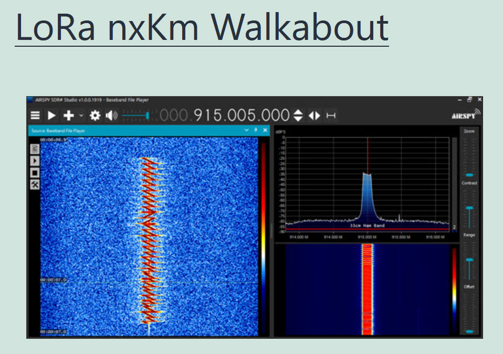Expand the dropdown arrow beside the plus icon

(81, 116)
